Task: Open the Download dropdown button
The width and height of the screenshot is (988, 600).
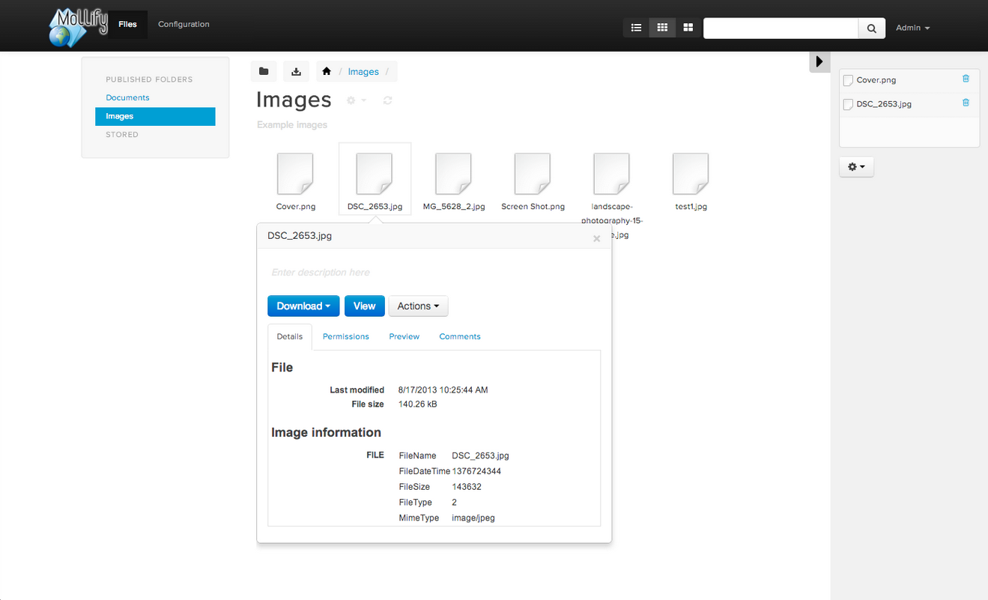Action: [303, 306]
